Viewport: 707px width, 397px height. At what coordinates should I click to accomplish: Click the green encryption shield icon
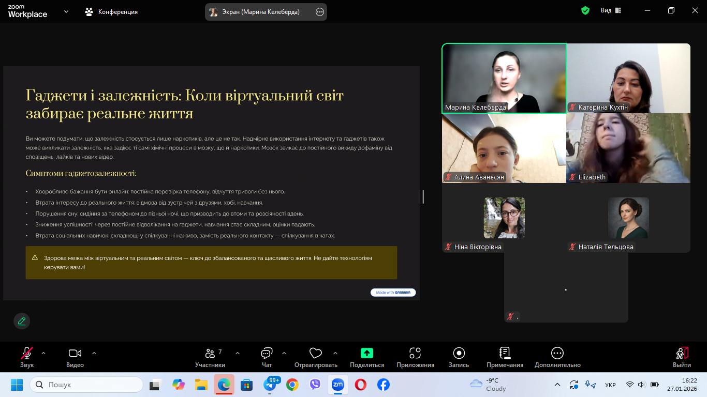[585, 11]
